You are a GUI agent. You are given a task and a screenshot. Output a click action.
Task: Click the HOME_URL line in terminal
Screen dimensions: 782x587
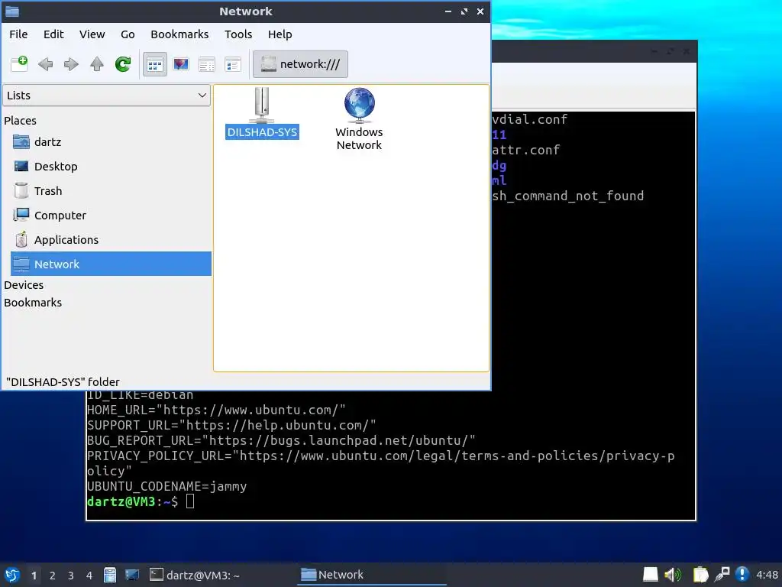(x=216, y=410)
